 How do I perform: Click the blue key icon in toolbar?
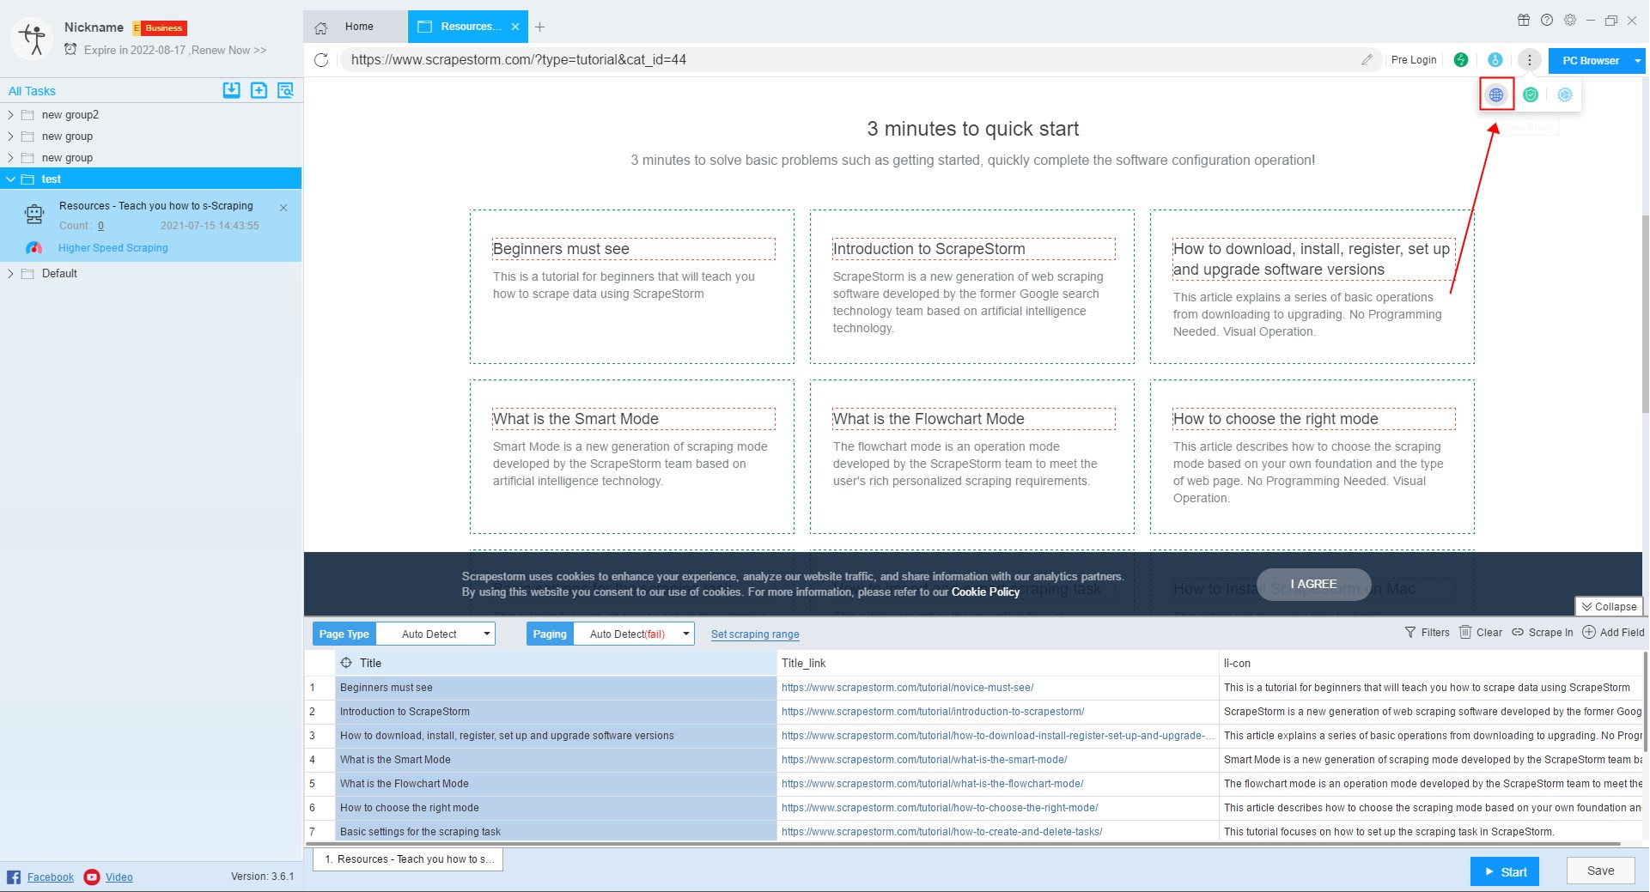click(1495, 60)
